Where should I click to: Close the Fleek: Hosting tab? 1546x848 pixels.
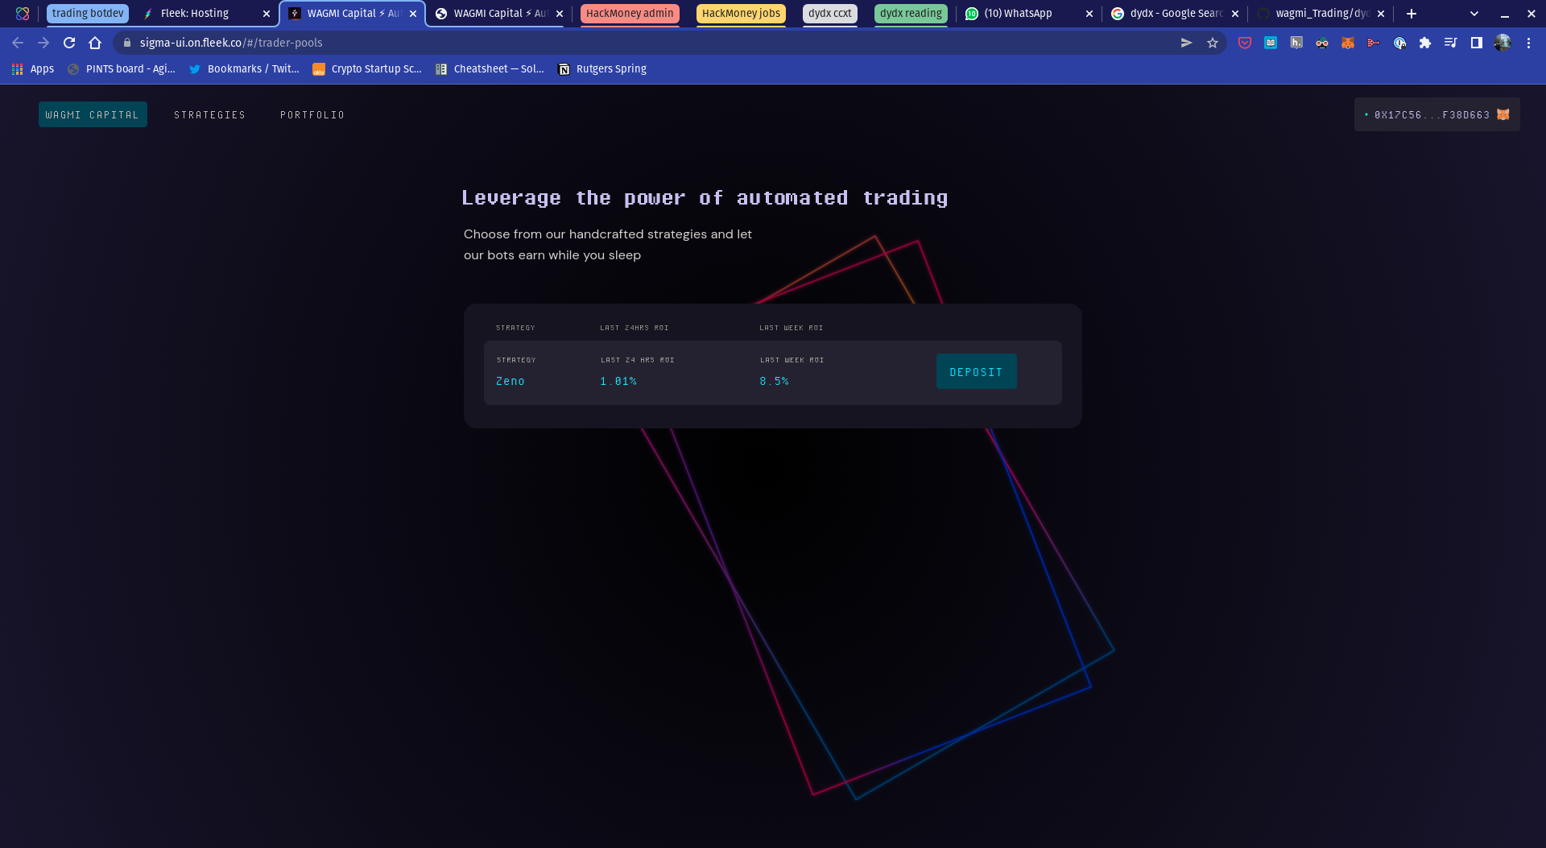tap(267, 14)
